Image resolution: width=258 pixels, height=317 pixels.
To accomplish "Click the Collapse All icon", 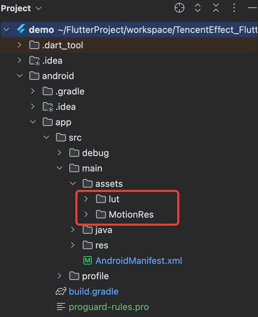I will [216, 8].
